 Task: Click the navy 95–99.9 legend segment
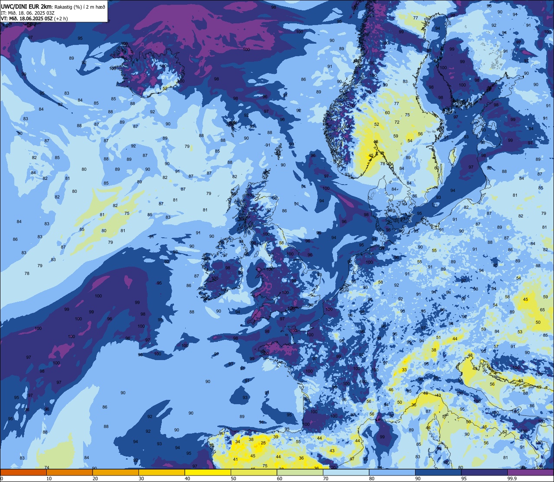484,472
